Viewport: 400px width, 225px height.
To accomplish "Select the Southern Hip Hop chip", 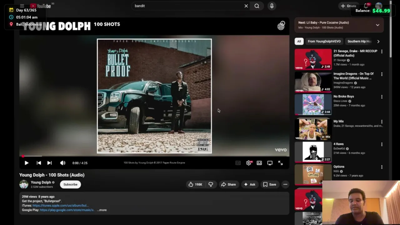I will 359,41.
